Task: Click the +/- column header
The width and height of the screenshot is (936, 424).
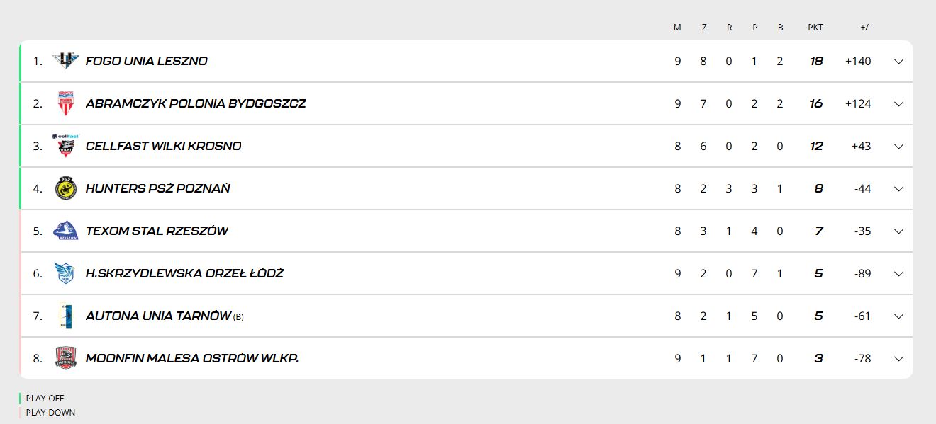Action: [x=866, y=28]
